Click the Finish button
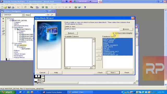Image resolution: width=167 pixels, height=94 pixels. point(127,73)
